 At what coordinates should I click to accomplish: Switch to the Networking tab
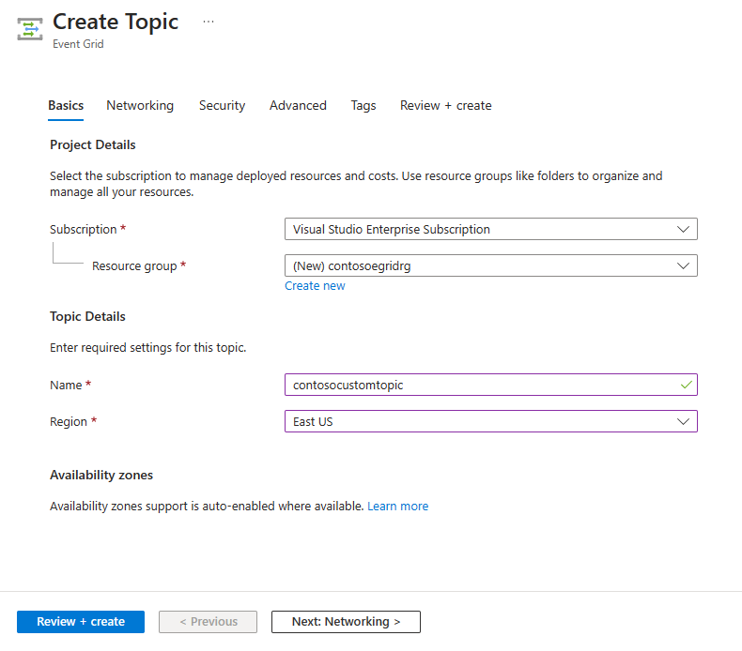(140, 105)
